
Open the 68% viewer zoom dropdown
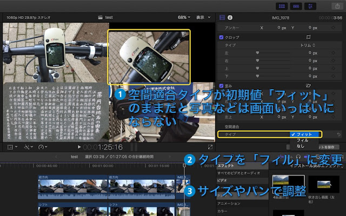click(x=184, y=17)
